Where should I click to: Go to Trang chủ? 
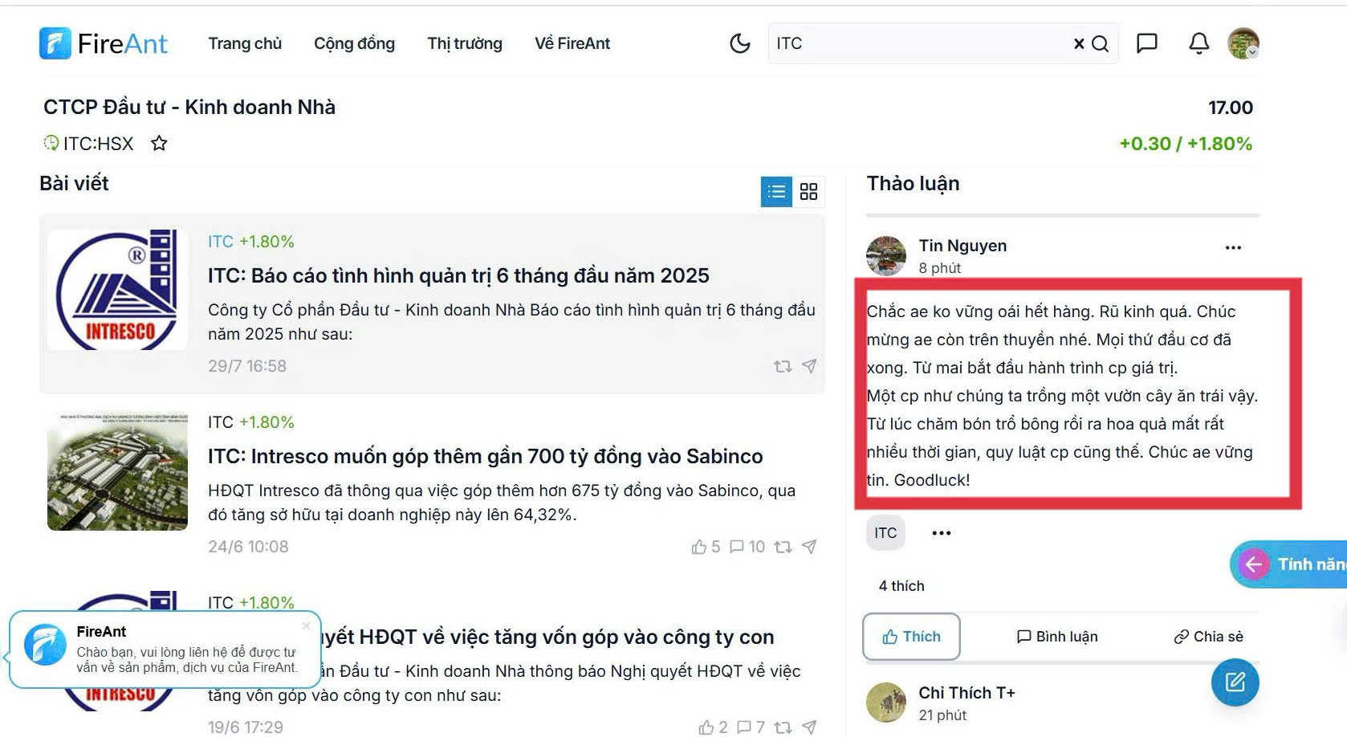point(245,43)
